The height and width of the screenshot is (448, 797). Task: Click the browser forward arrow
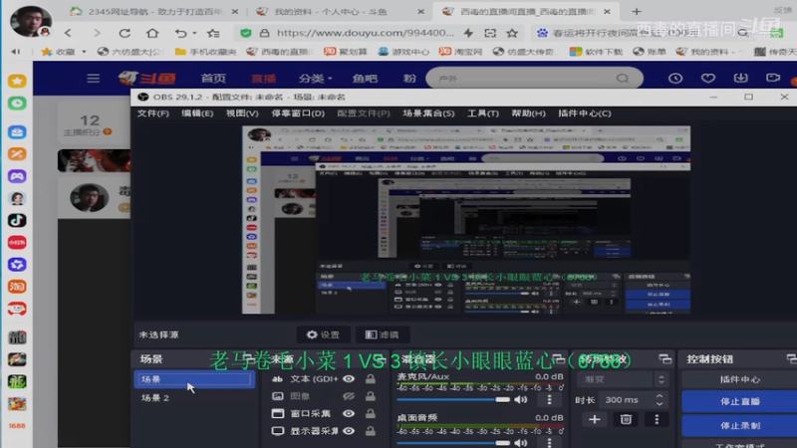(x=97, y=33)
